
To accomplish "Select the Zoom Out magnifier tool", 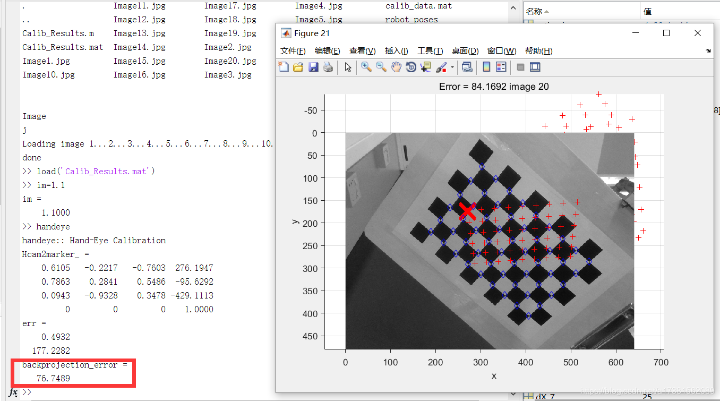I will 381,67.
